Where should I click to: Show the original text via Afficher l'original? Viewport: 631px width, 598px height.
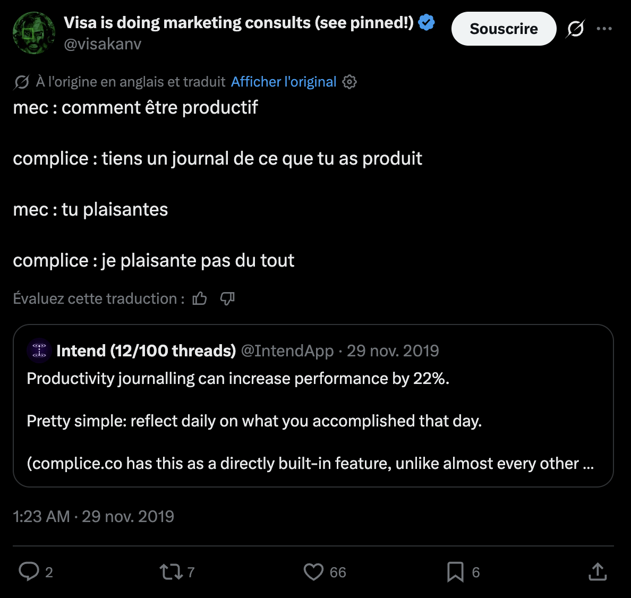pyautogui.click(x=283, y=82)
